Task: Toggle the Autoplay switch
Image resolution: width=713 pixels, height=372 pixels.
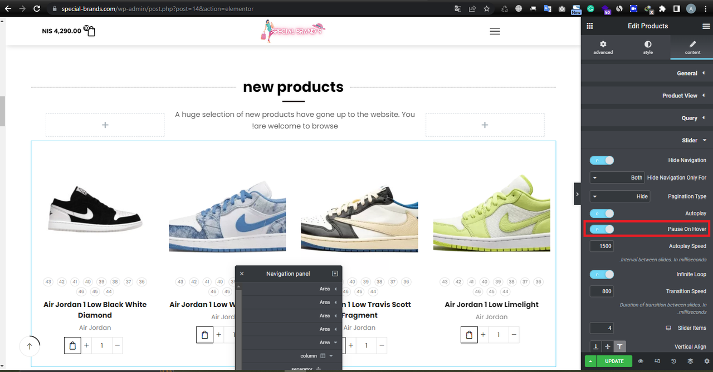Action: click(602, 214)
